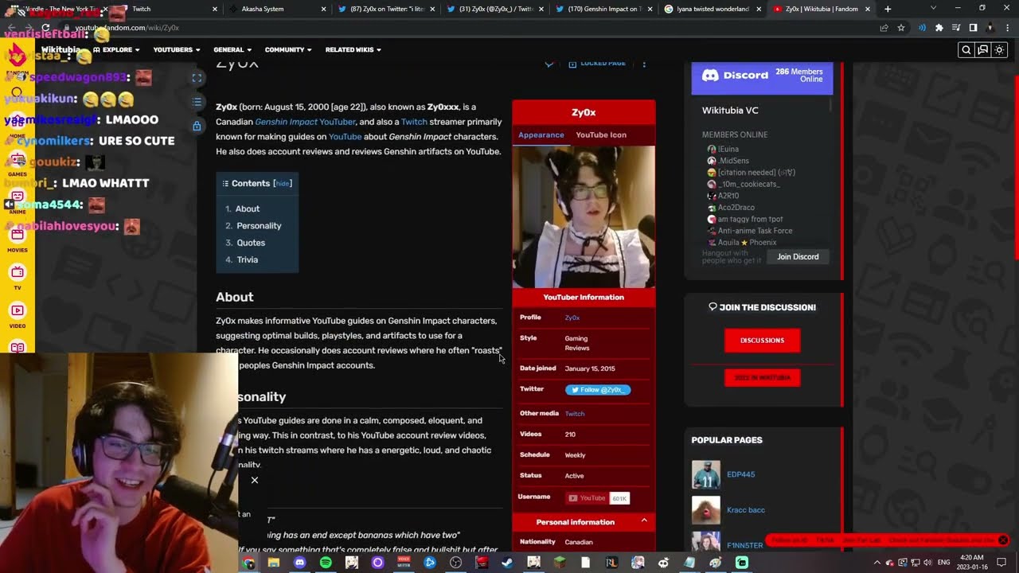The image size is (1019, 573).
Task: Open the Twitch link in intro paragraph
Action: point(414,122)
